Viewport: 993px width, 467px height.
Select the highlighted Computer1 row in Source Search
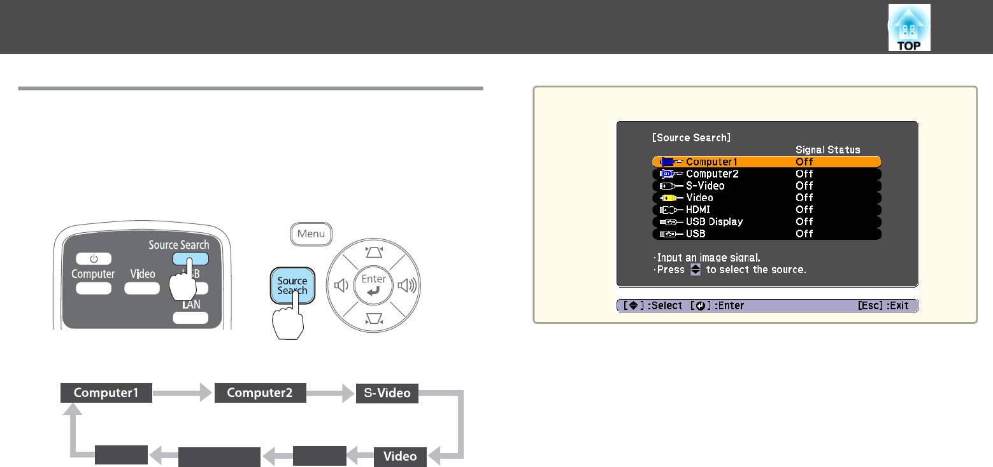(767, 162)
